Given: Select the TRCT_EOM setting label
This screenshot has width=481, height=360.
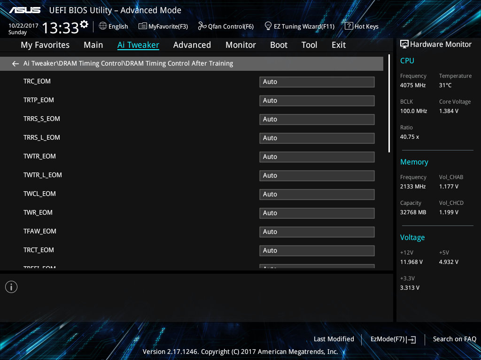Looking at the screenshot, I should pos(39,250).
